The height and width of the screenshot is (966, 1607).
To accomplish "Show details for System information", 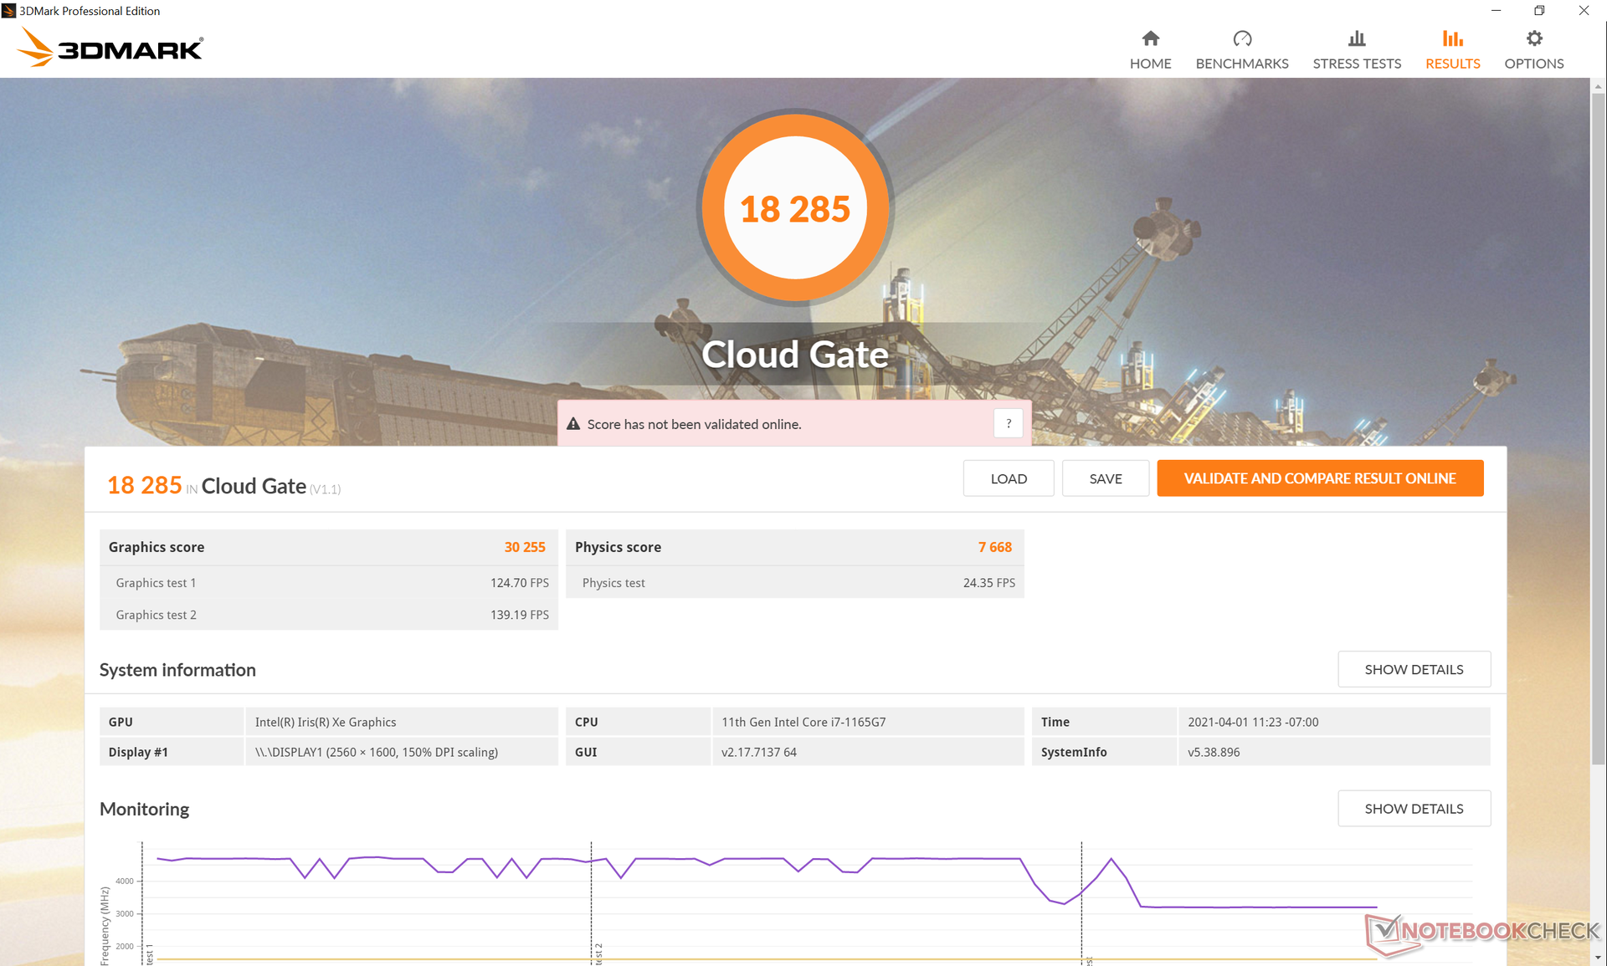I will click(1413, 669).
